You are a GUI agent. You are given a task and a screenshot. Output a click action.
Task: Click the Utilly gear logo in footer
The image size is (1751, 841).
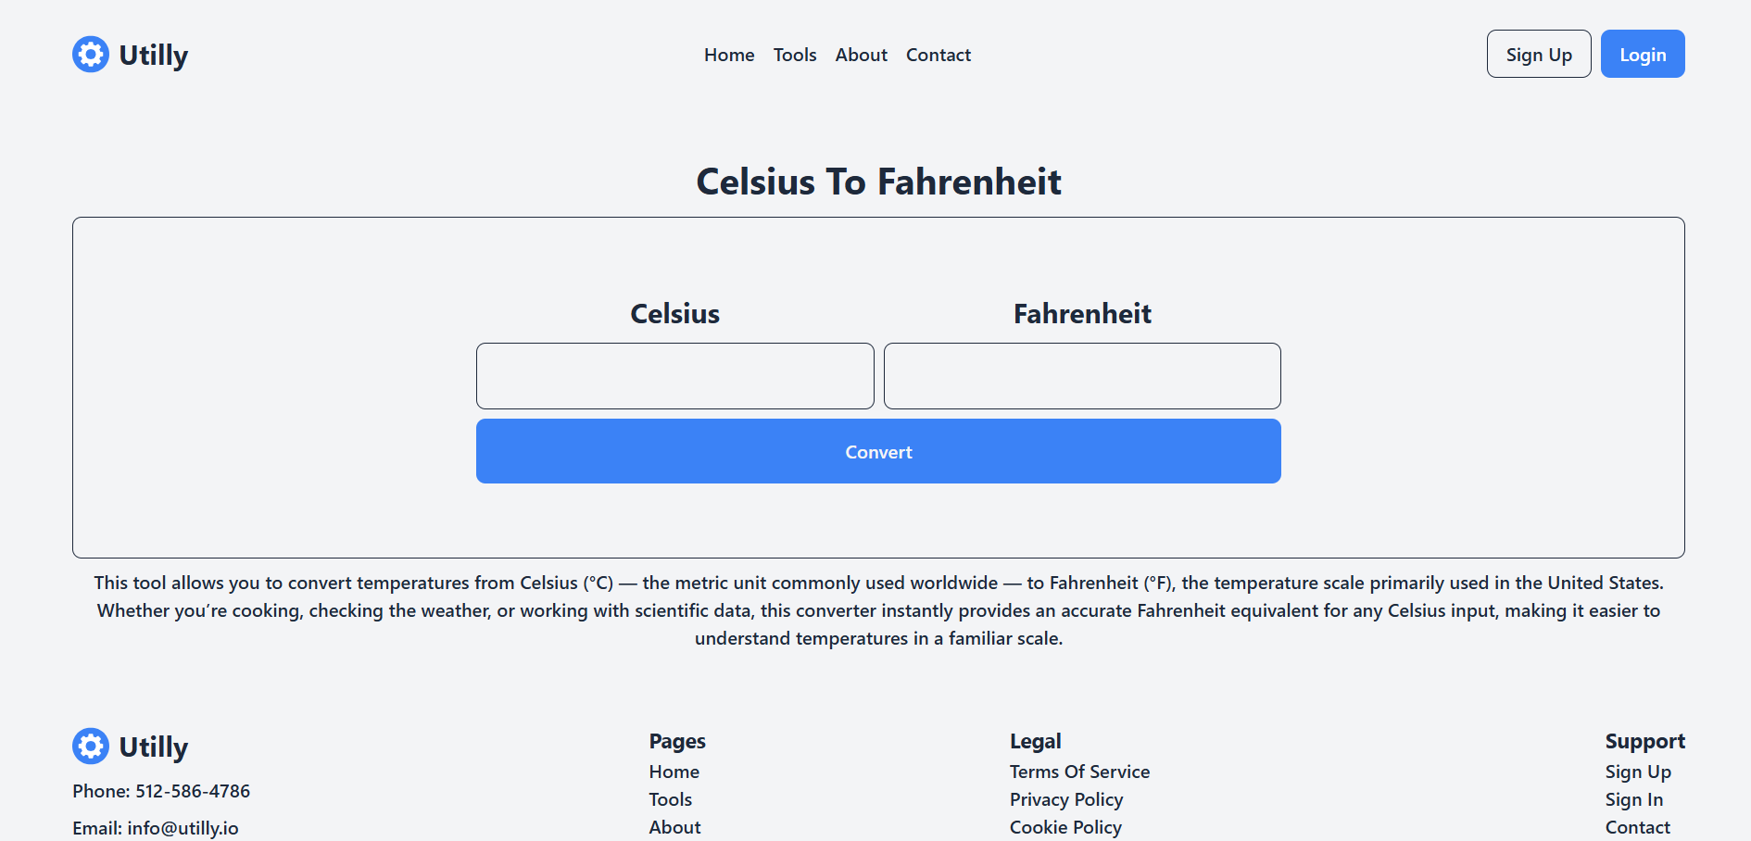pyautogui.click(x=91, y=747)
